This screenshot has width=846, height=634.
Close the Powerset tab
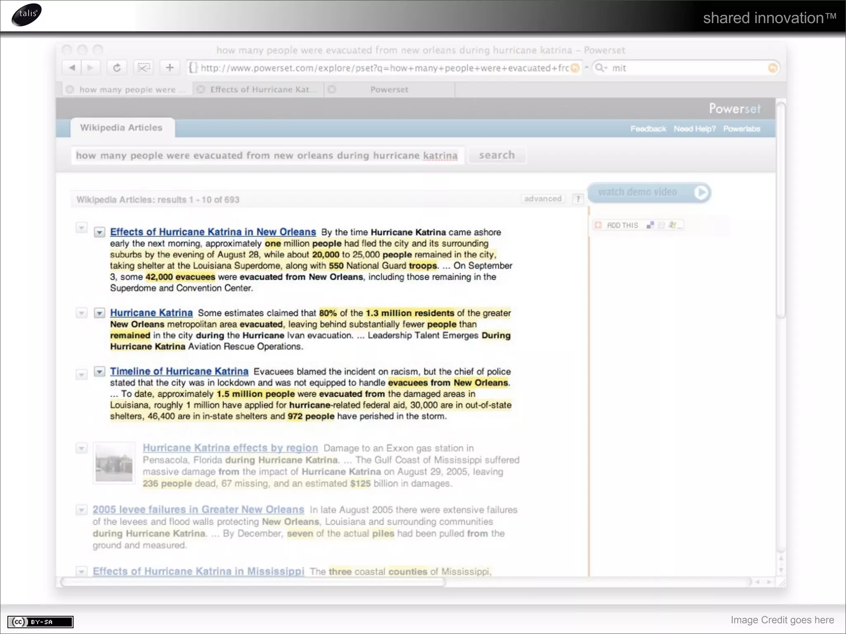[332, 90]
